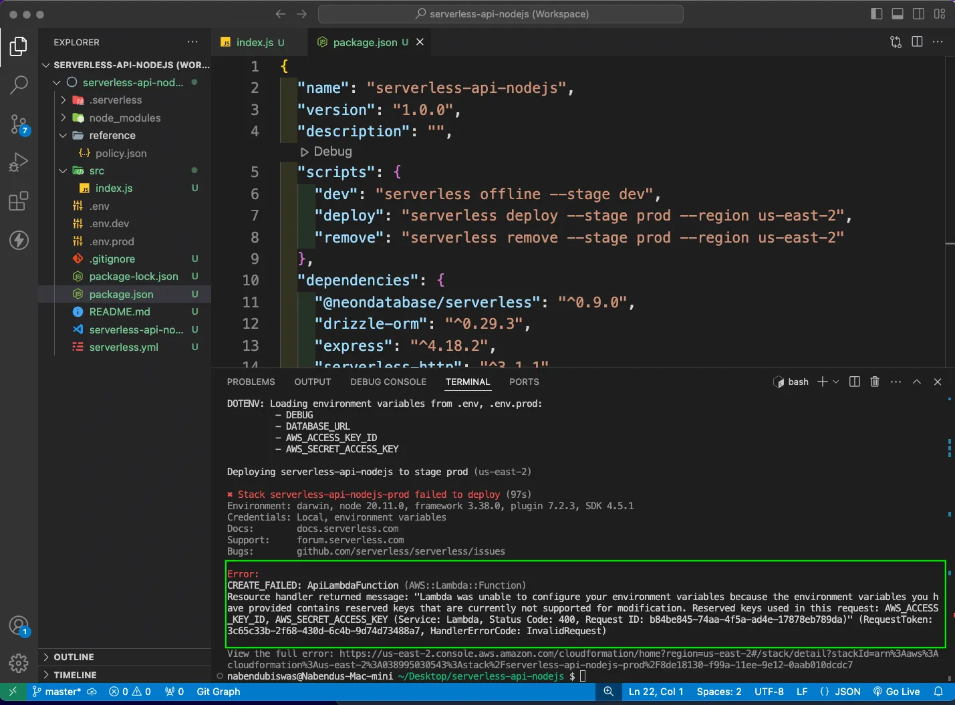Screen dimensions: 955x705
Task: Open the Explorer view in activity bar
Action: (x=19, y=47)
